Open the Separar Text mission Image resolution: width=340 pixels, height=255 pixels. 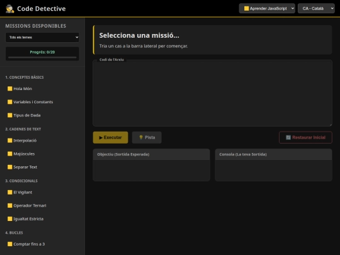(42, 167)
